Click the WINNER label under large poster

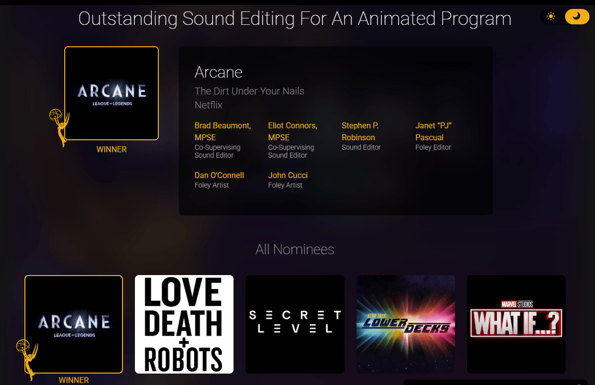click(x=112, y=149)
